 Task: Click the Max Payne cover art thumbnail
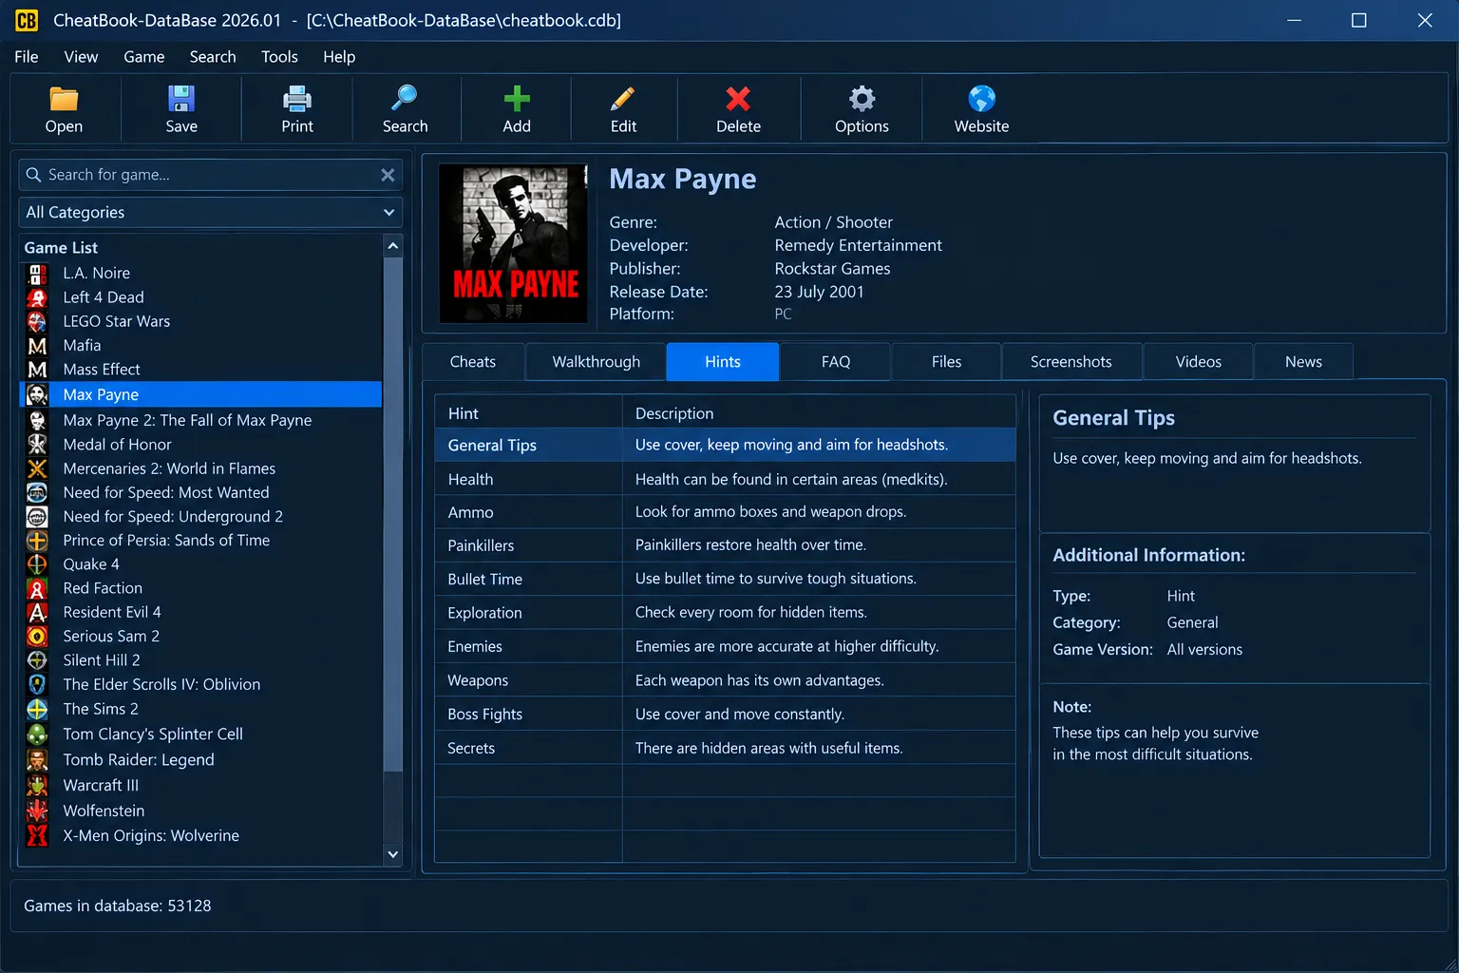click(513, 243)
